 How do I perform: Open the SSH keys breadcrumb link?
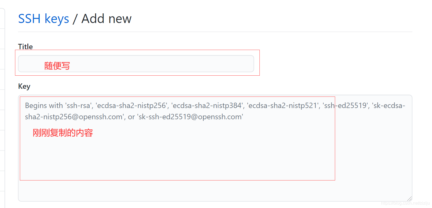(43, 18)
